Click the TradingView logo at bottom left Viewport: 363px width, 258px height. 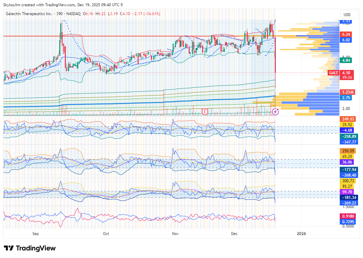pyautogui.click(x=30, y=248)
